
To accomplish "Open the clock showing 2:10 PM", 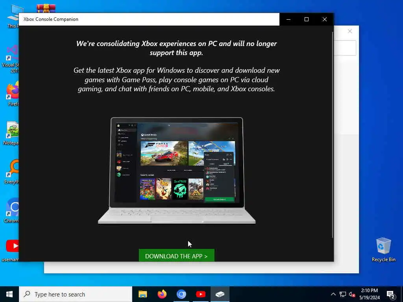I will click(x=369, y=294).
